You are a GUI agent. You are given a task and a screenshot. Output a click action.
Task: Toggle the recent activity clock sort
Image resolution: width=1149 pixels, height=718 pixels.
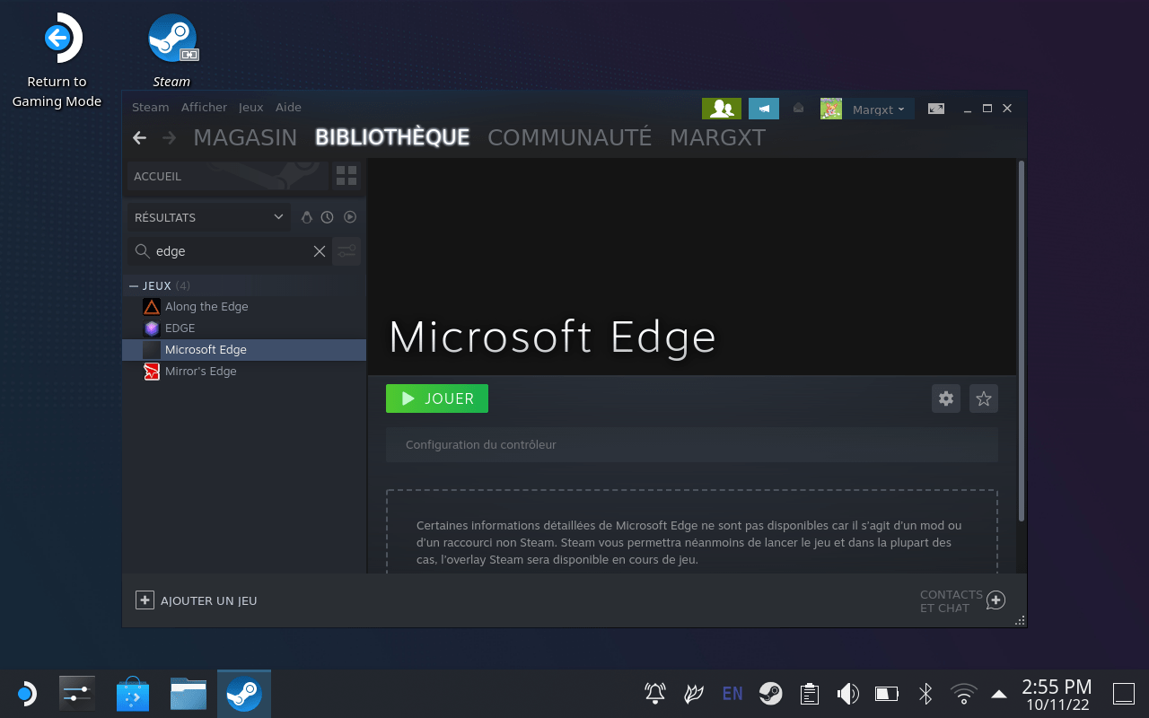coord(328,217)
